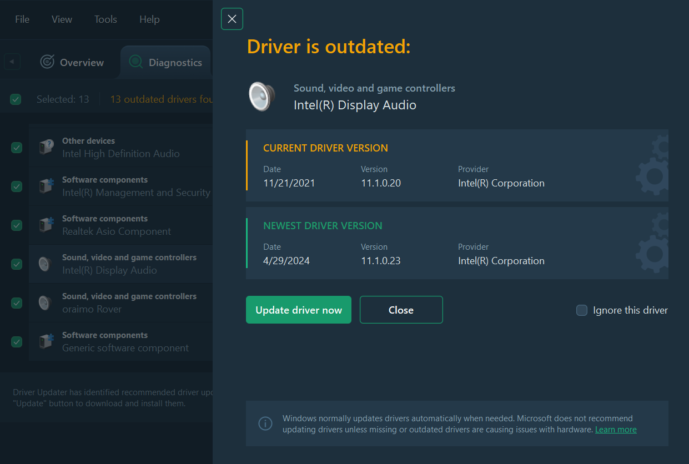
Task: Click the Intel High Definition Audio device icon
Action: point(46,147)
